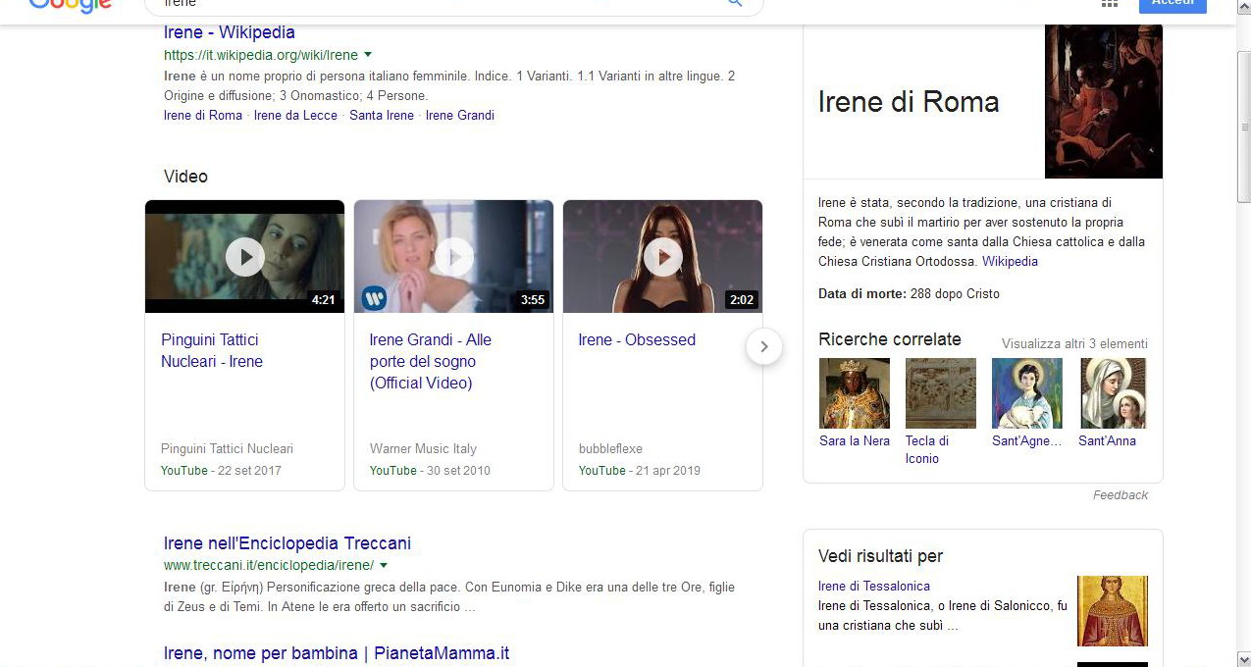Select the Sant'Anna thumbnail image

tap(1114, 393)
